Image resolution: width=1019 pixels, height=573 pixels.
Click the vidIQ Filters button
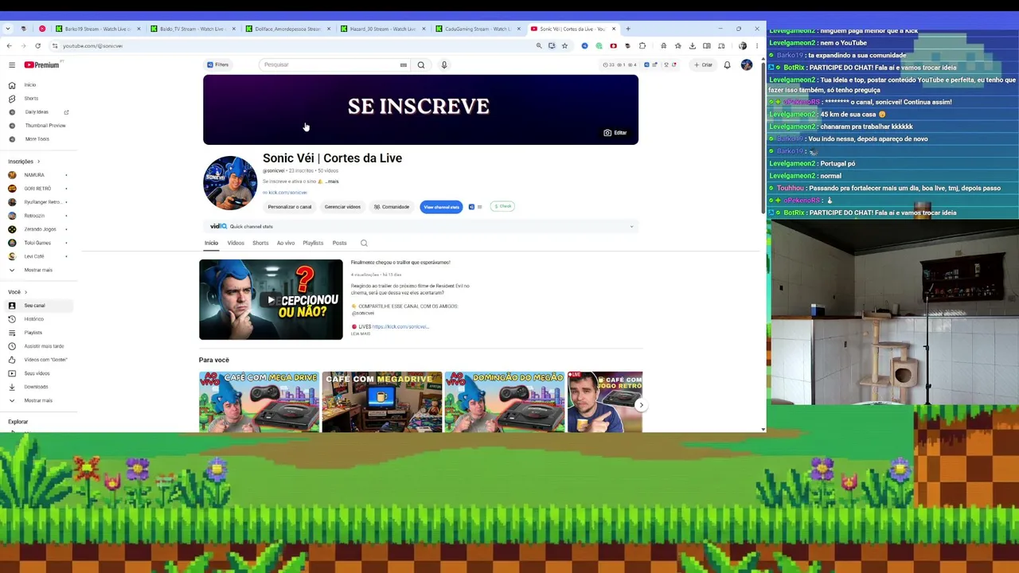point(217,64)
